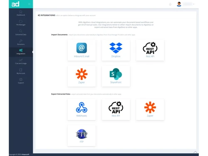Open the FTP label link
The image size is (208, 156).
[x=82, y=142]
